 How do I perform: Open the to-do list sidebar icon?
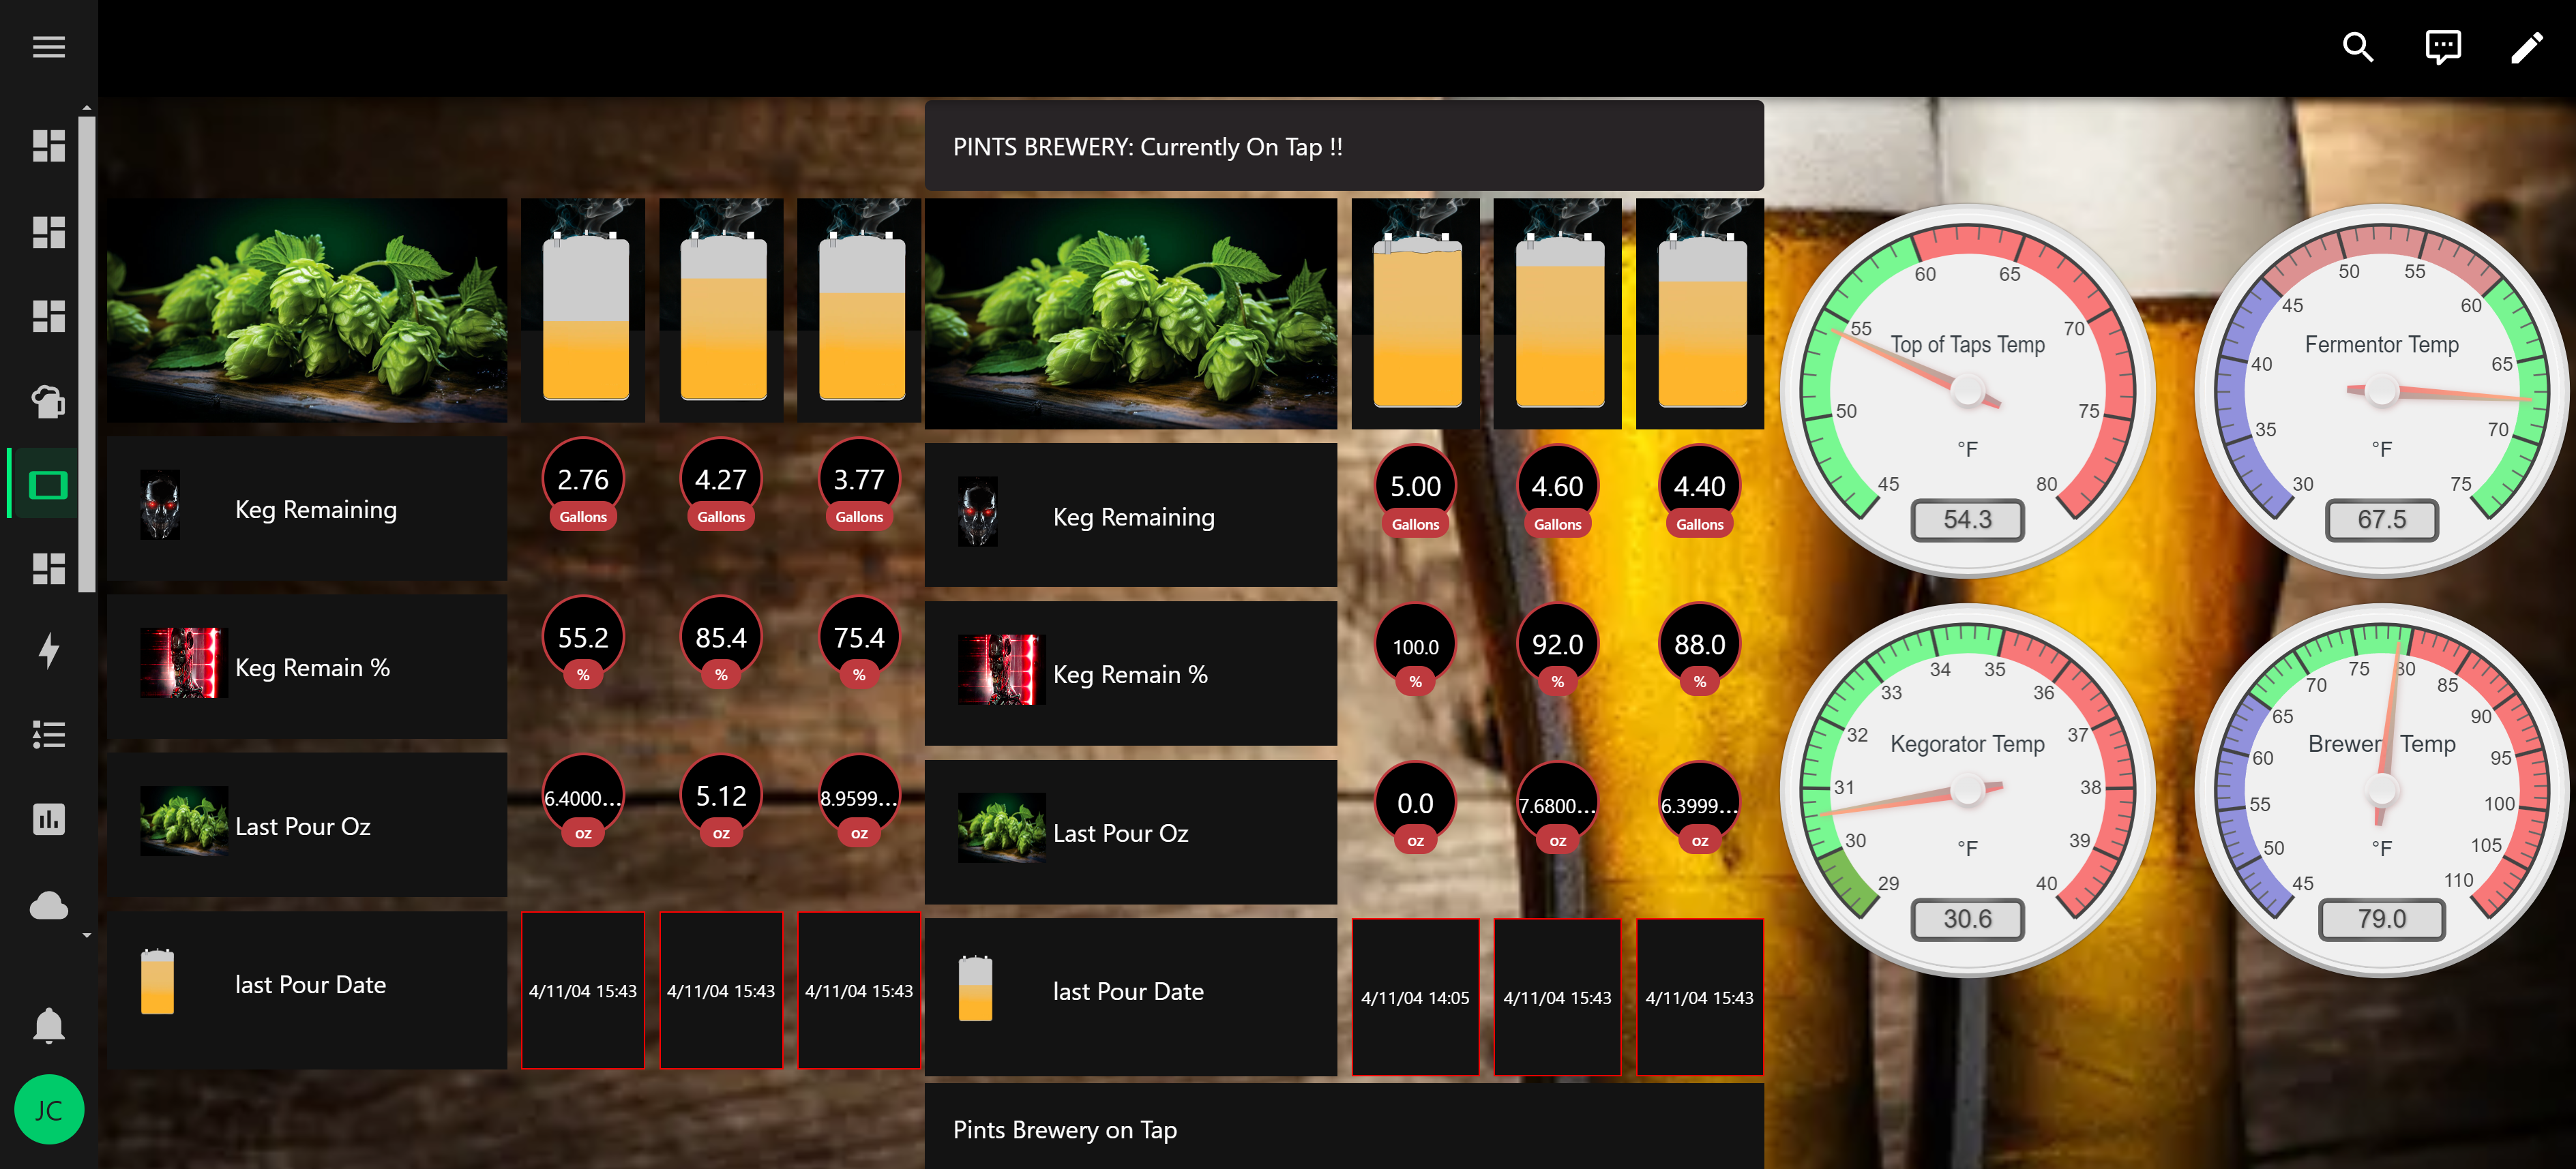[x=48, y=735]
